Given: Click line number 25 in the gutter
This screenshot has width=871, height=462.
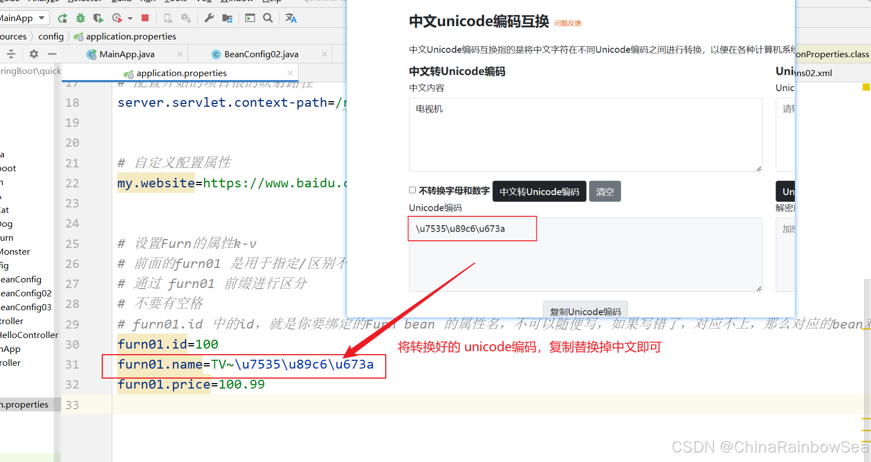Looking at the screenshot, I should click(x=72, y=244).
